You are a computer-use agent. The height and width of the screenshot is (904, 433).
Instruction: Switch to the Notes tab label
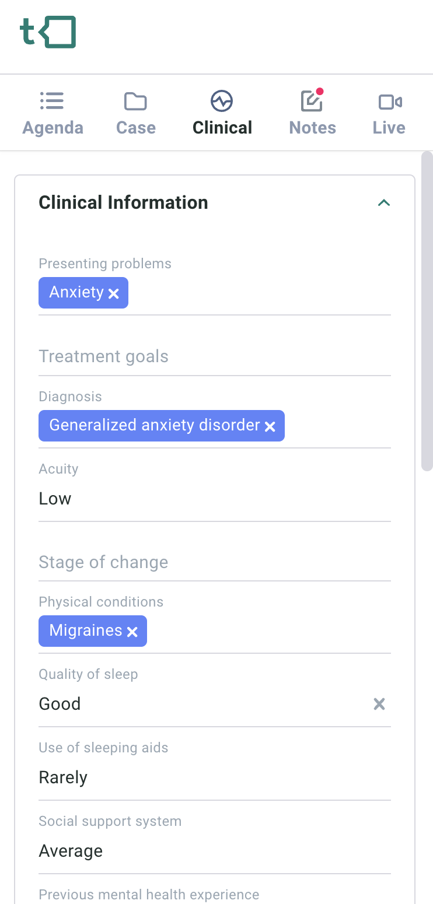(312, 128)
